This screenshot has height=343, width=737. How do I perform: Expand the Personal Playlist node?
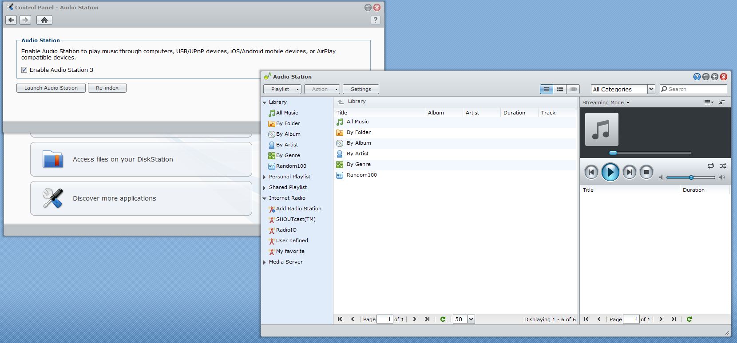(x=265, y=177)
